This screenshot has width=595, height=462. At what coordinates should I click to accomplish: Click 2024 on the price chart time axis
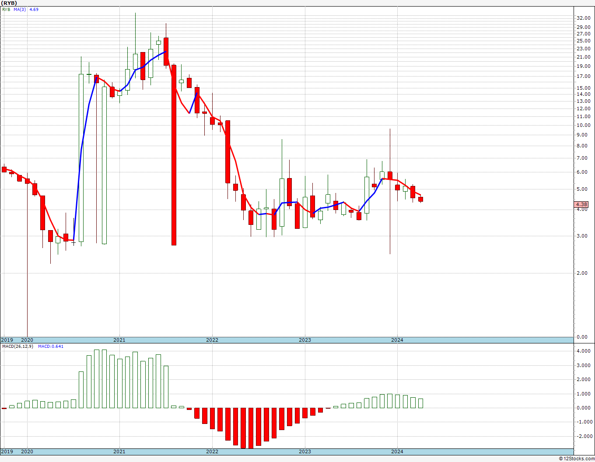point(397,340)
